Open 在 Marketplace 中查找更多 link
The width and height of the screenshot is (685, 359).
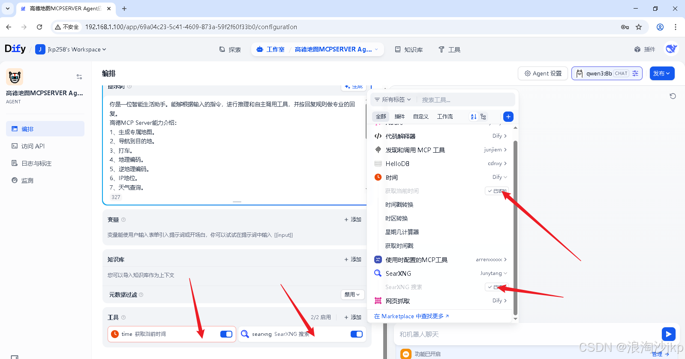411,316
